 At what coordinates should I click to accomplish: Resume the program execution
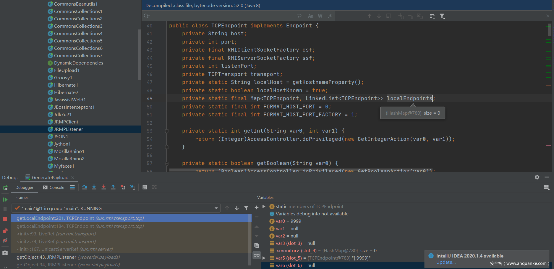[x=5, y=199]
